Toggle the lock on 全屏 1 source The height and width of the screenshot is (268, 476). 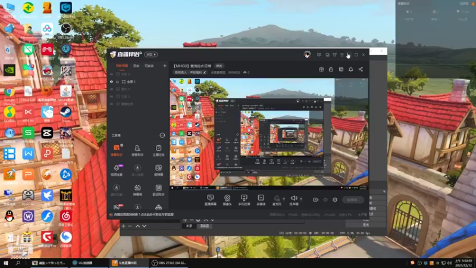(117, 82)
